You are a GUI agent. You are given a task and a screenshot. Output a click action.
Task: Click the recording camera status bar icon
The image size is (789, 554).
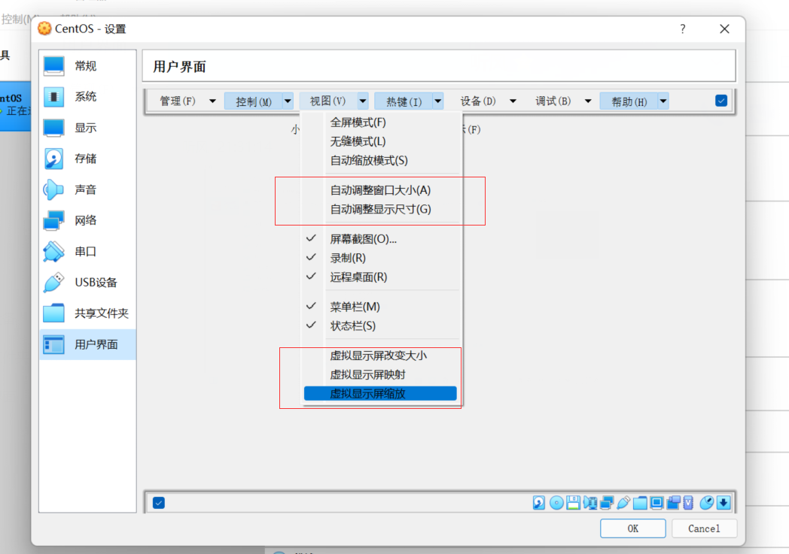(x=673, y=503)
